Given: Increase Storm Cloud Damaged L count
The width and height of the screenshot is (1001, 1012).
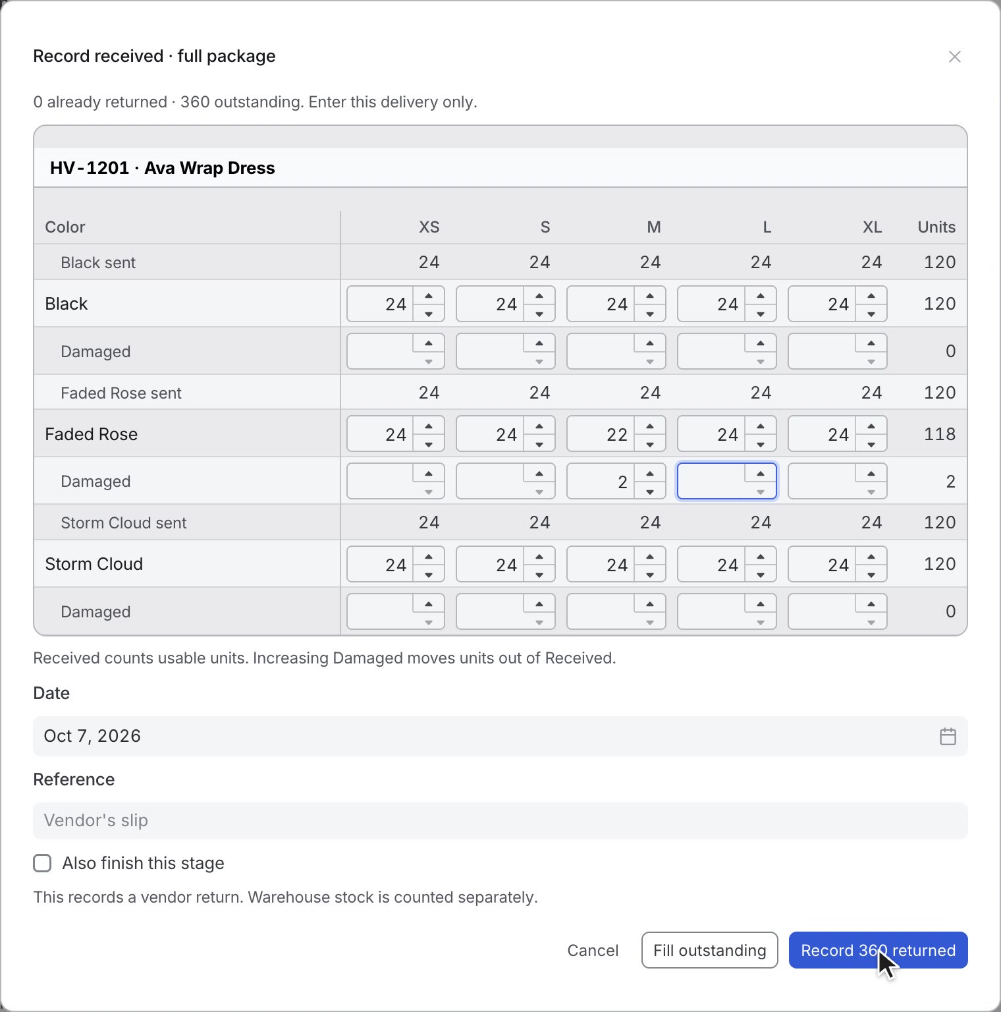Looking at the screenshot, I should pos(761,603).
